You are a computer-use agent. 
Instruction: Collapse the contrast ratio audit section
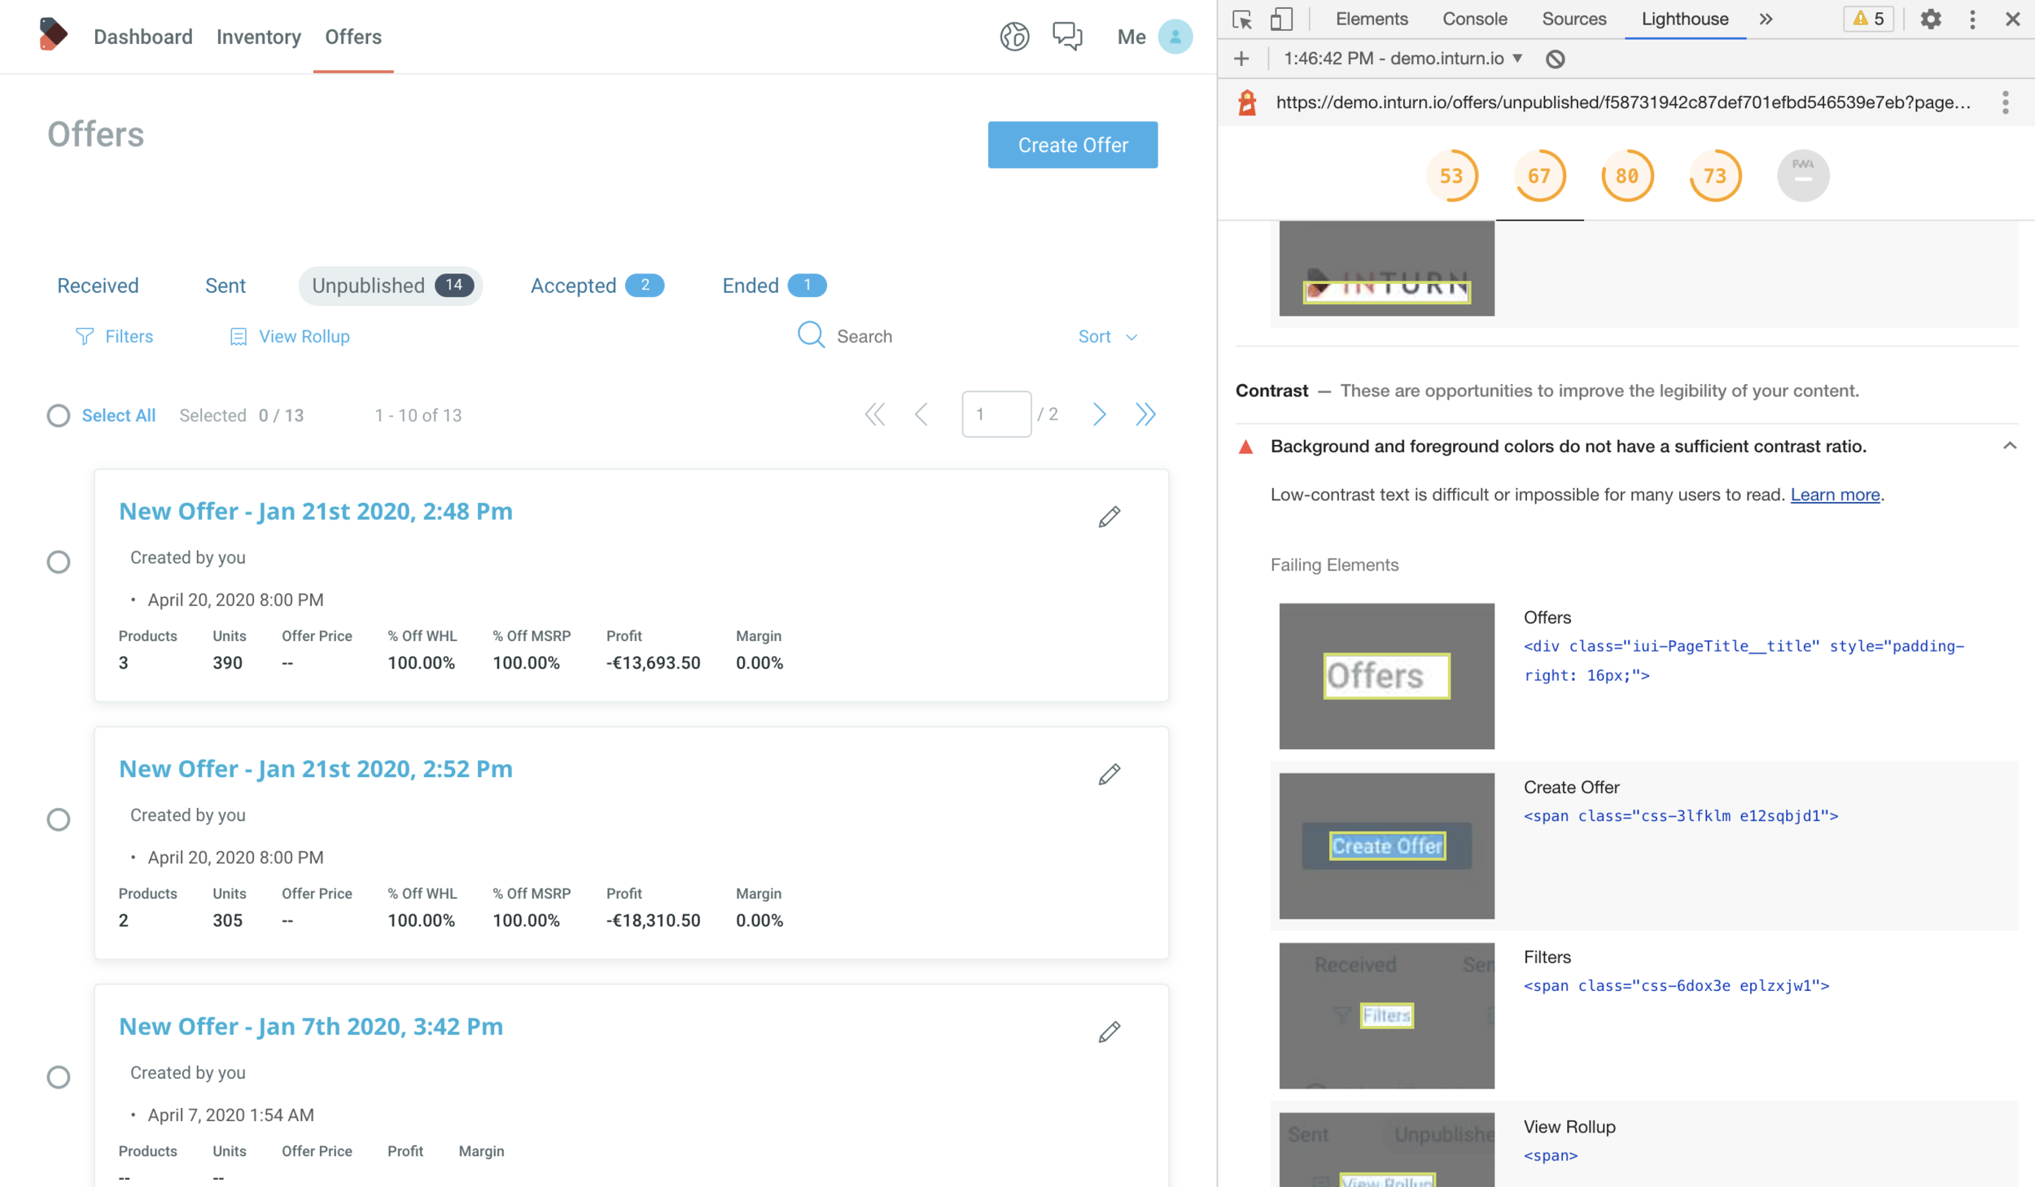click(2009, 446)
